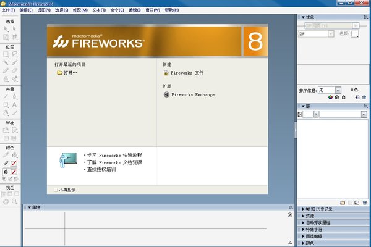Pick the Rectangle shape tool
The width and height of the screenshot is (371, 247).
[x=6, y=105]
